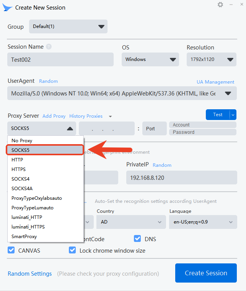This screenshot has height=291, width=246.
Task: Select SOCKS5 from the proxy list
Action: click(45, 150)
